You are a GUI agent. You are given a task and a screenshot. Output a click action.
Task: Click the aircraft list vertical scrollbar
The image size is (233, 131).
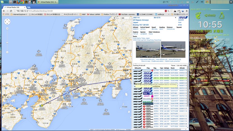(188, 86)
